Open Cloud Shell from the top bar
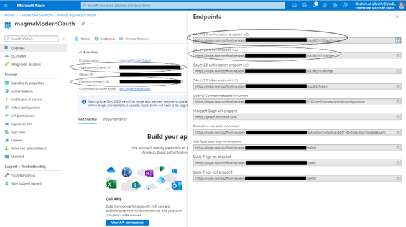Viewport: 406px width, 227px height. [x=294, y=5]
